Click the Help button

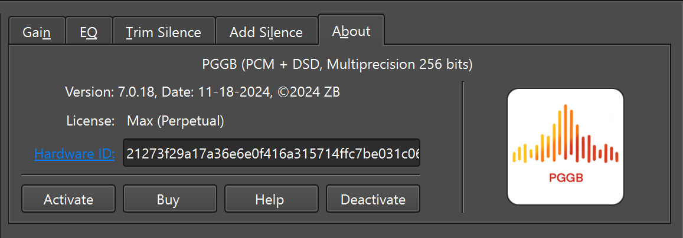click(x=272, y=199)
